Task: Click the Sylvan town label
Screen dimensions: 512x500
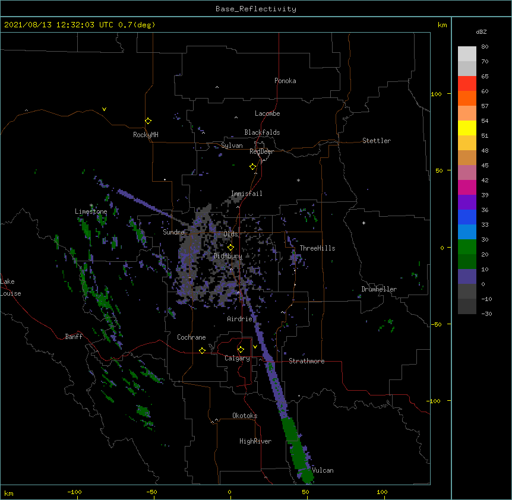Action: point(232,145)
